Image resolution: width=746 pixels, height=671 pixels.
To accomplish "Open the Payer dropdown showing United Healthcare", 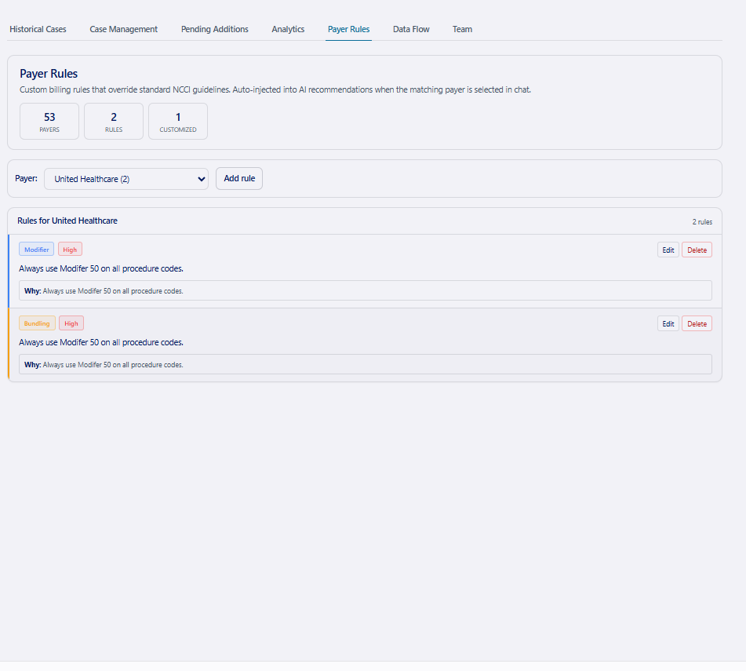I will pyautogui.click(x=126, y=179).
